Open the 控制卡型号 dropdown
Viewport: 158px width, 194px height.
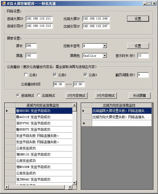pos(105,46)
